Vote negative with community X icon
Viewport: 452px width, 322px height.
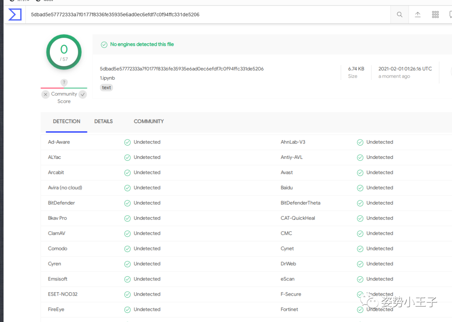pyautogui.click(x=46, y=94)
